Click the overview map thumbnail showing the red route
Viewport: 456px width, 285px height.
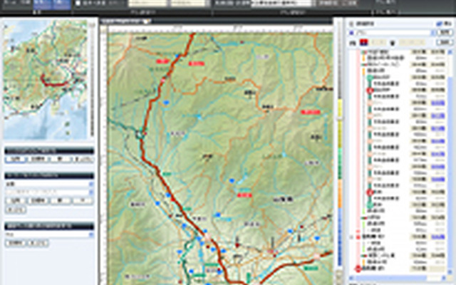[x=45, y=80]
